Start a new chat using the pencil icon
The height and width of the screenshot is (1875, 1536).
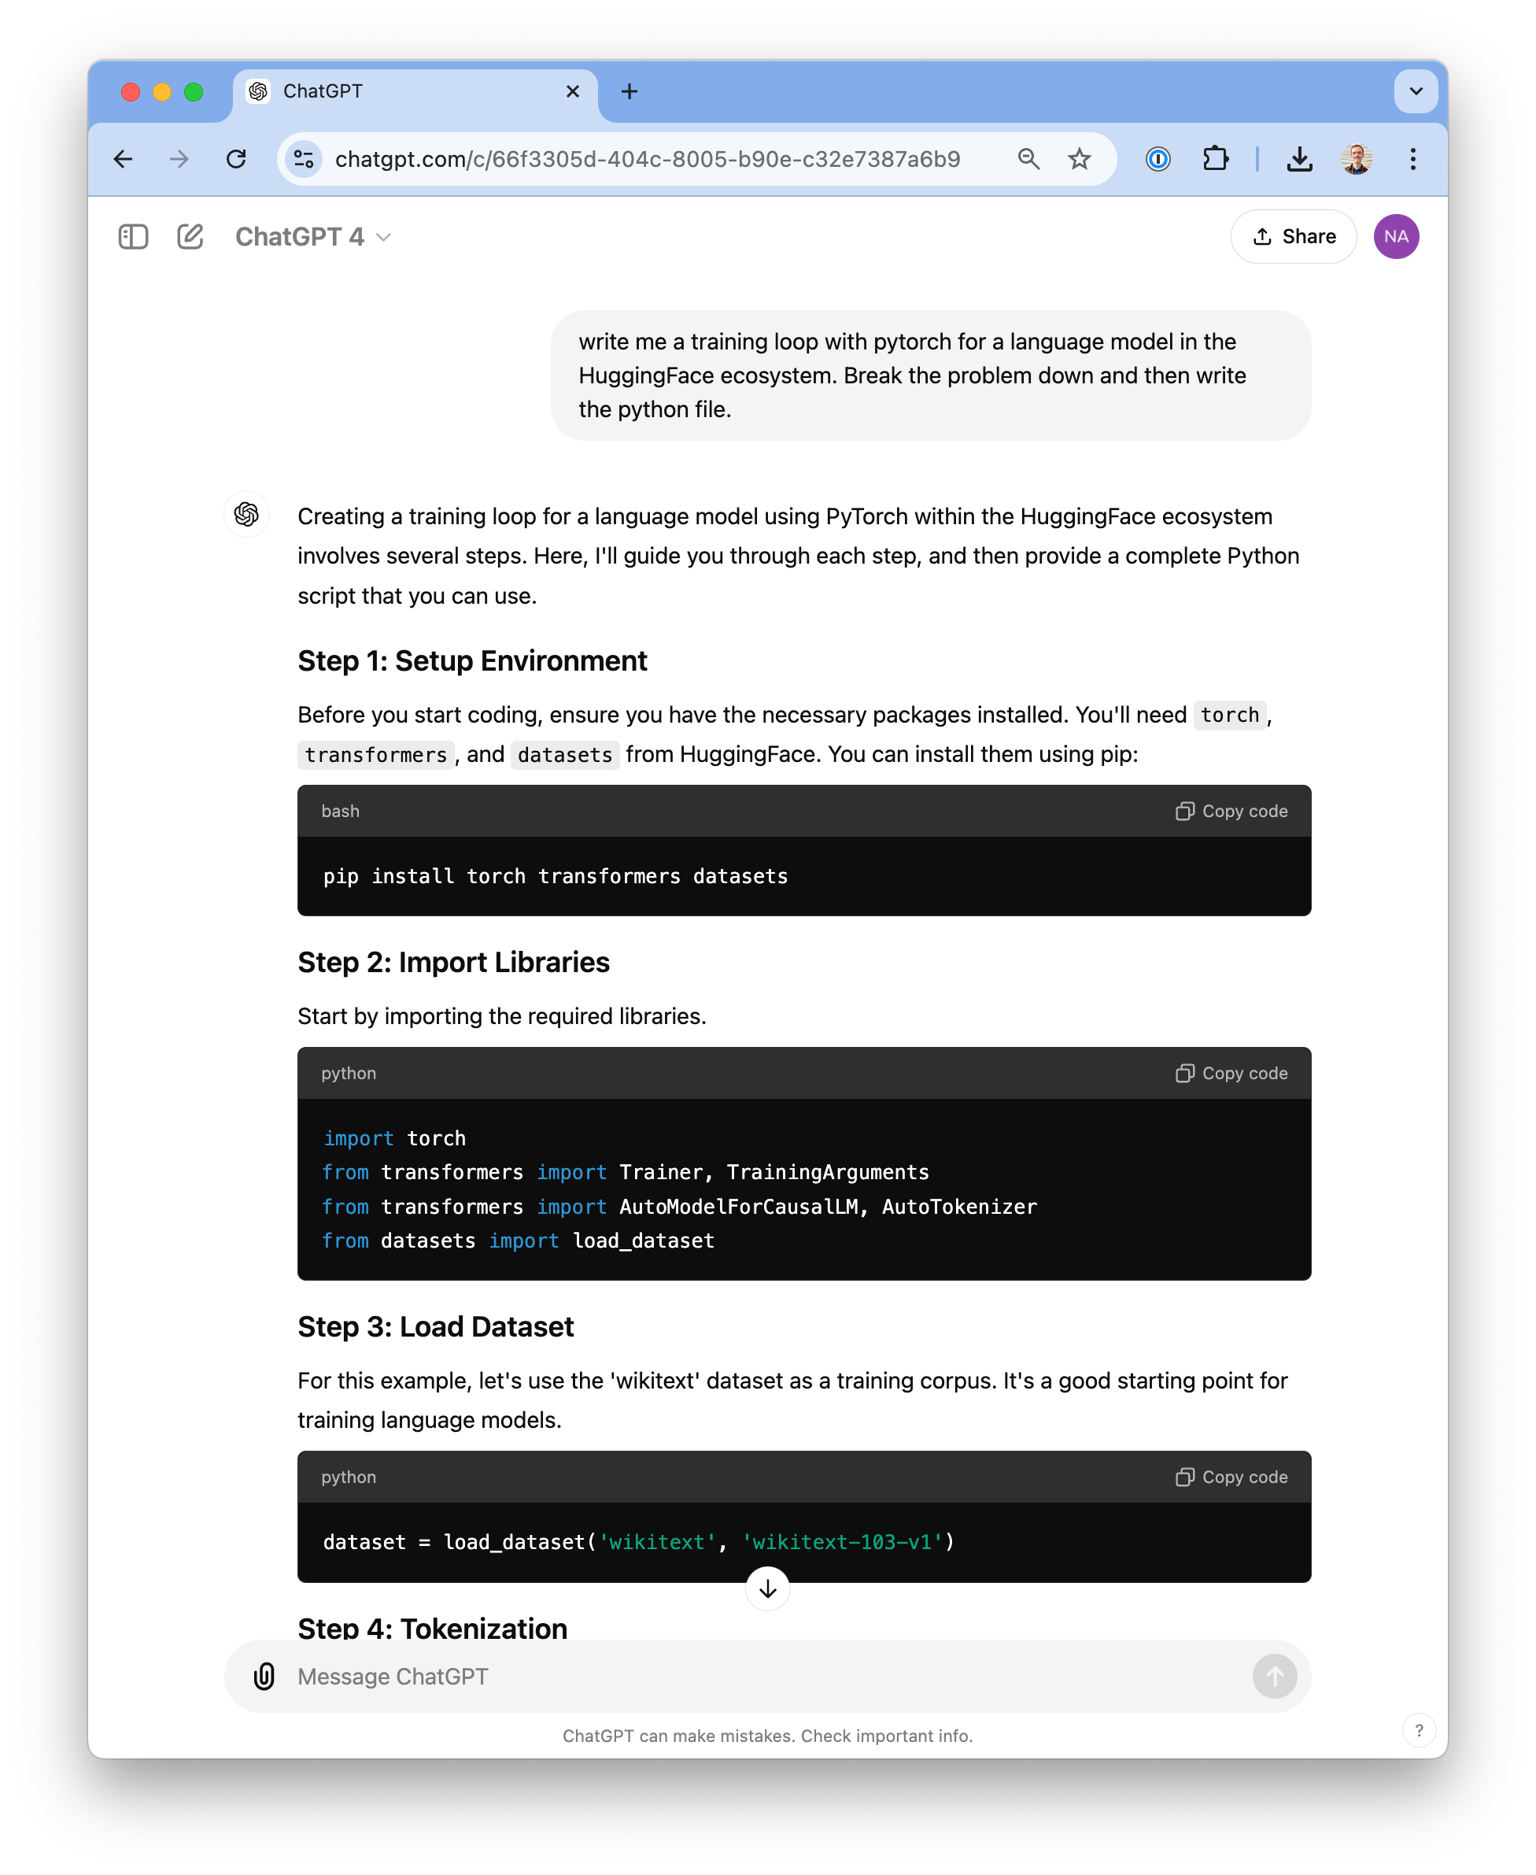pyautogui.click(x=190, y=236)
